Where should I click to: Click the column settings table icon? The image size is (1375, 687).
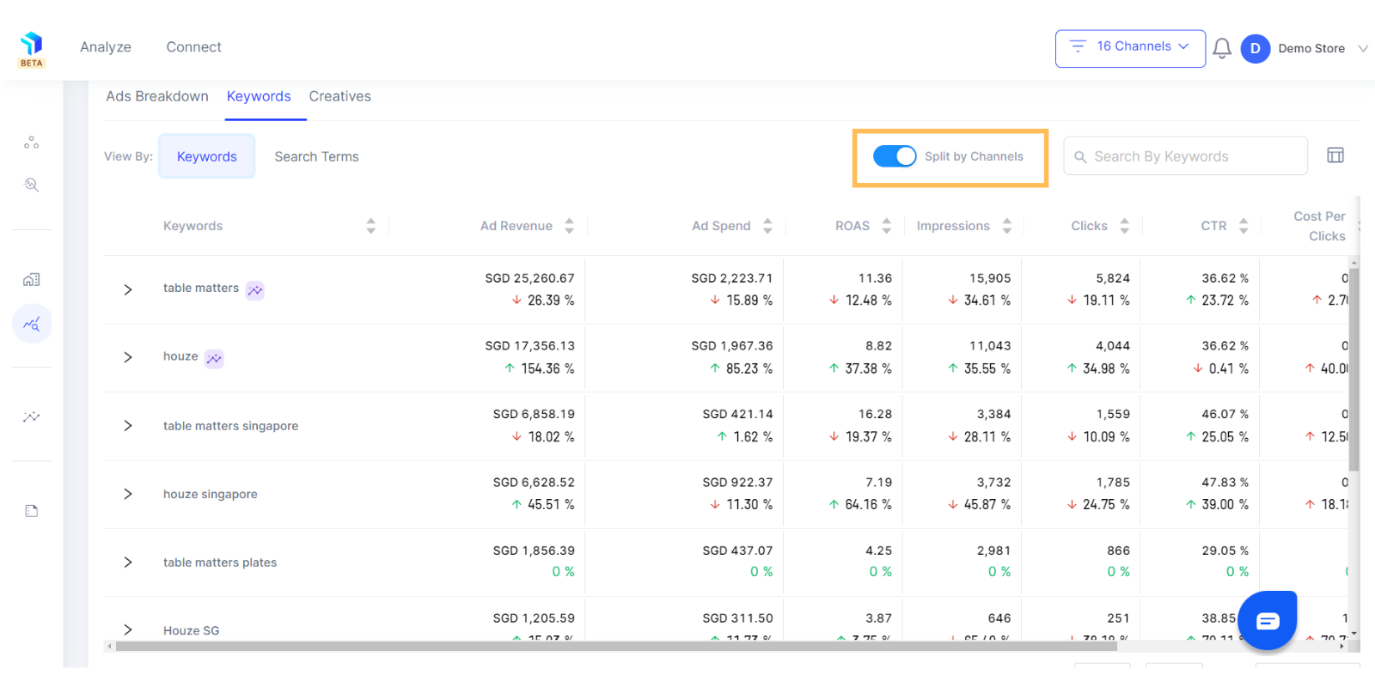(1335, 155)
